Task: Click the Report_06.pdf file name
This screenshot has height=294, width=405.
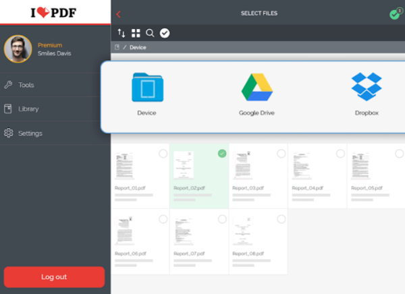Action: (x=130, y=254)
